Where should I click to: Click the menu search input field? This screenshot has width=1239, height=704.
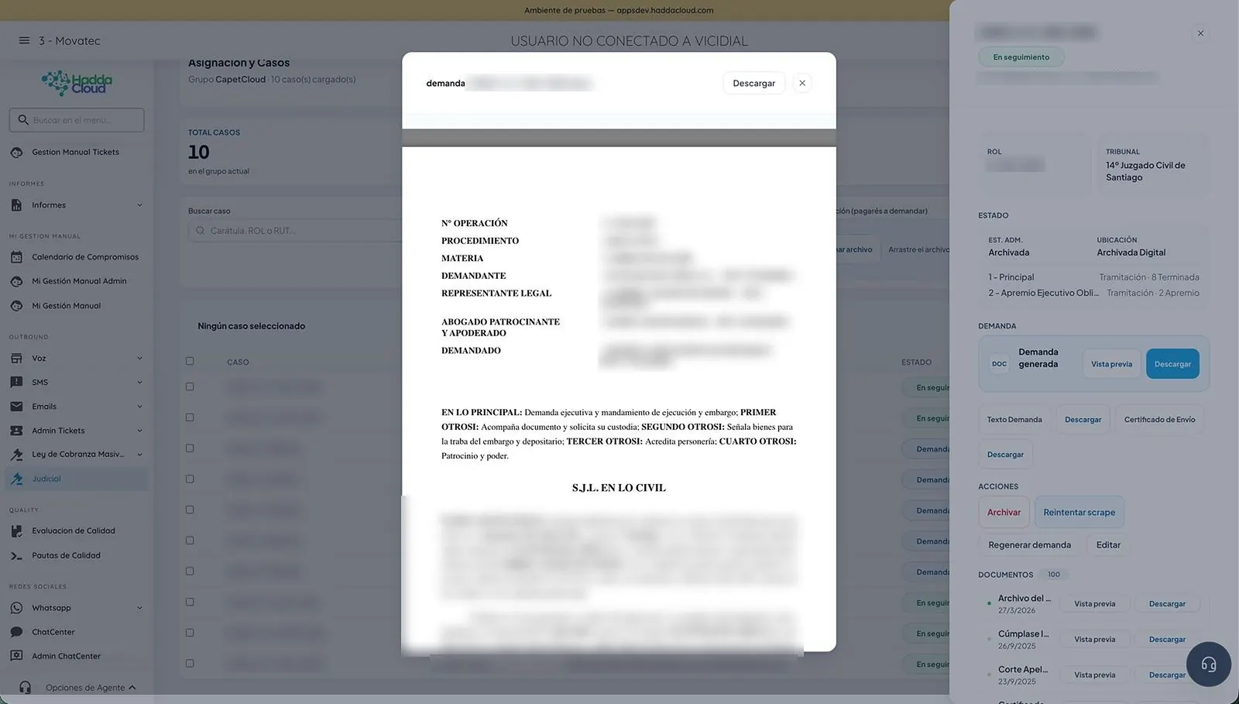(x=77, y=120)
